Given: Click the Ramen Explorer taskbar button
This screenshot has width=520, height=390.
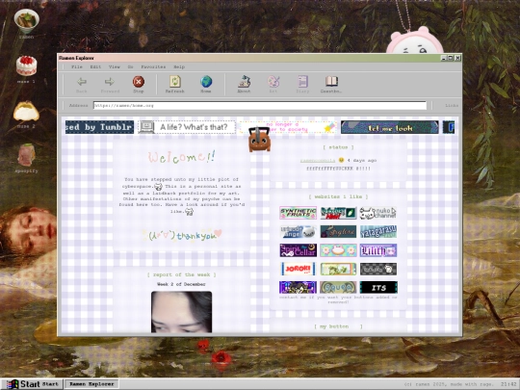Looking at the screenshot, I should point(91,384).
